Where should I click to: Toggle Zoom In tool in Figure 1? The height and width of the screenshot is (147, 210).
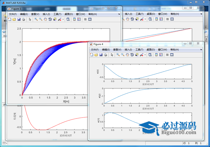[36, 19]
